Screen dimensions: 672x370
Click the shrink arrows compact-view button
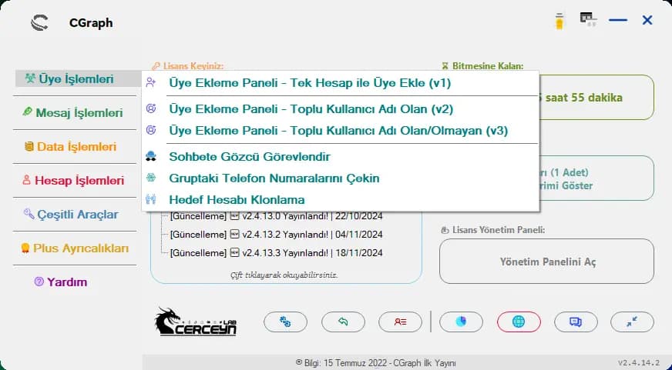point(632,322)
